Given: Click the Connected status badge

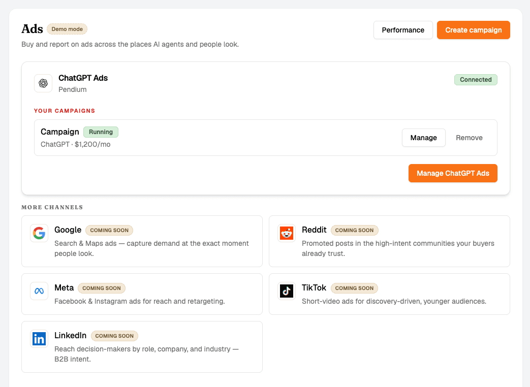Looking at the screenshot, I should (x=476, y=80).
